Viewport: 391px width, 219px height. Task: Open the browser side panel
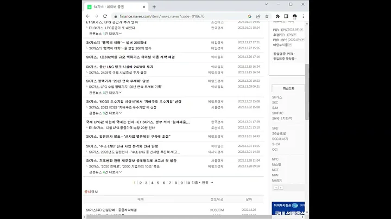pos(286,16)
